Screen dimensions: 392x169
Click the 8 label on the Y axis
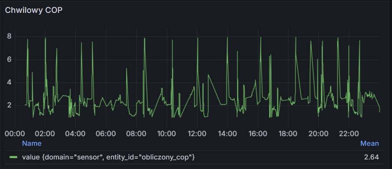point(9,37)
